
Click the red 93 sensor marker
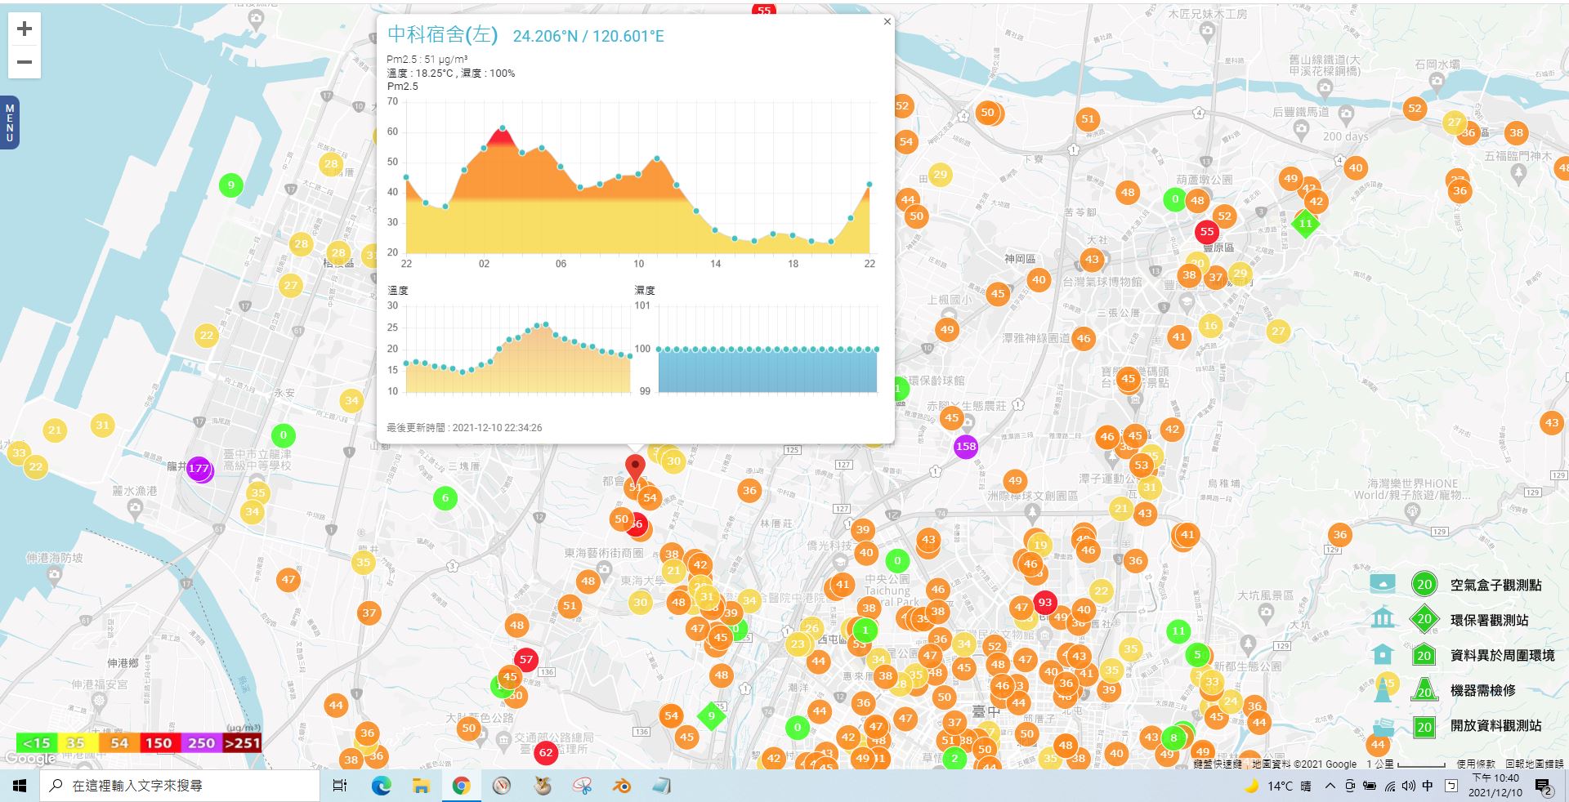(1044, 603)
